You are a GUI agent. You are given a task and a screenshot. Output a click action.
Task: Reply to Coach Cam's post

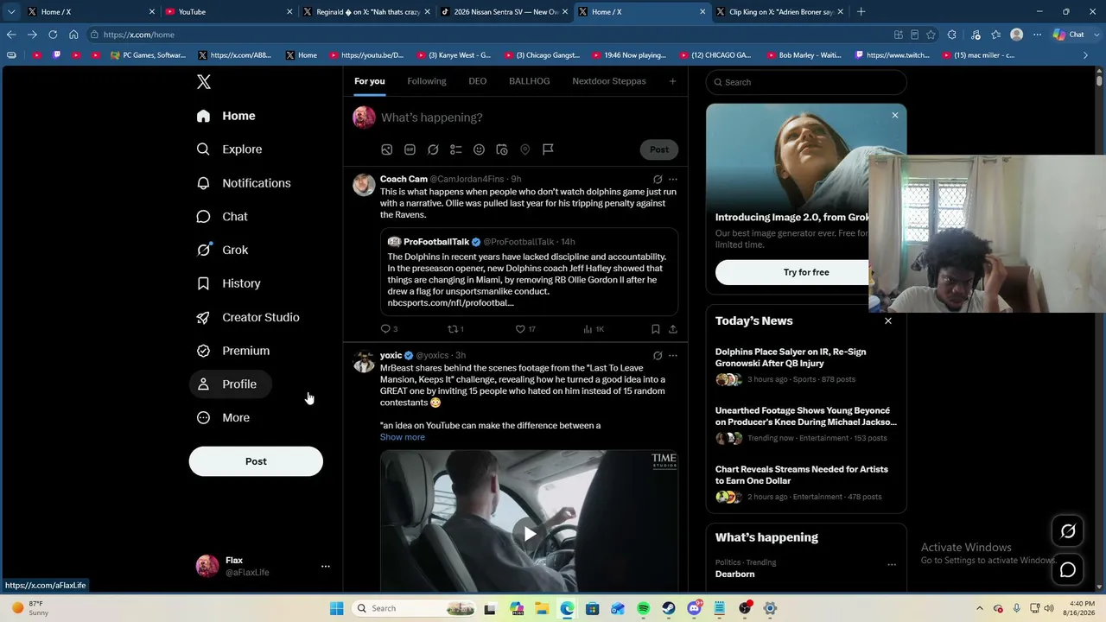click(389, 329)
